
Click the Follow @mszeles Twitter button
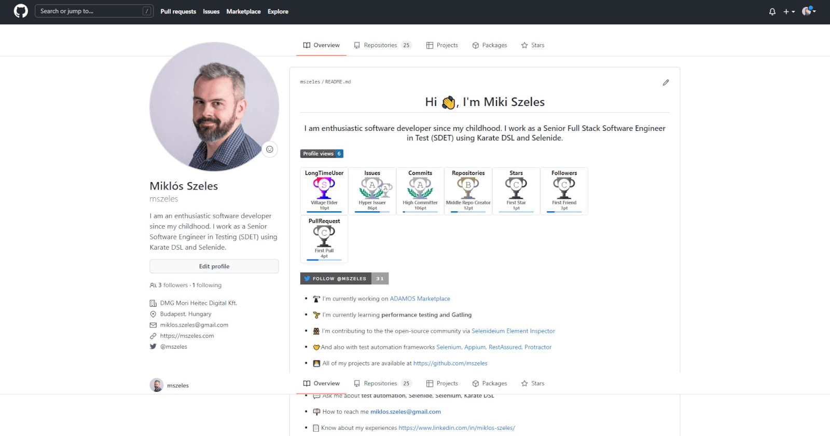coord(336,279)
